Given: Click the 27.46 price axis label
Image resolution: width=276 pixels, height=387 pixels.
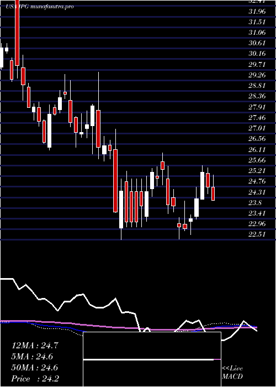Looking at the screenshot, I should tap(257, 117).
